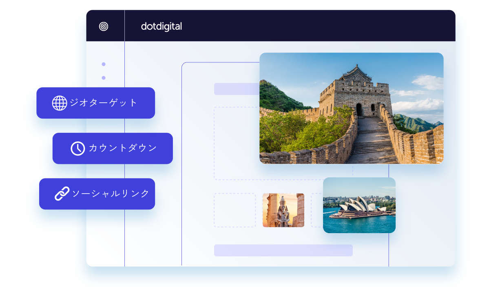Open the Egyptian statue thumbnail
This screenshot has width=500, height=291.
point(283,210)
